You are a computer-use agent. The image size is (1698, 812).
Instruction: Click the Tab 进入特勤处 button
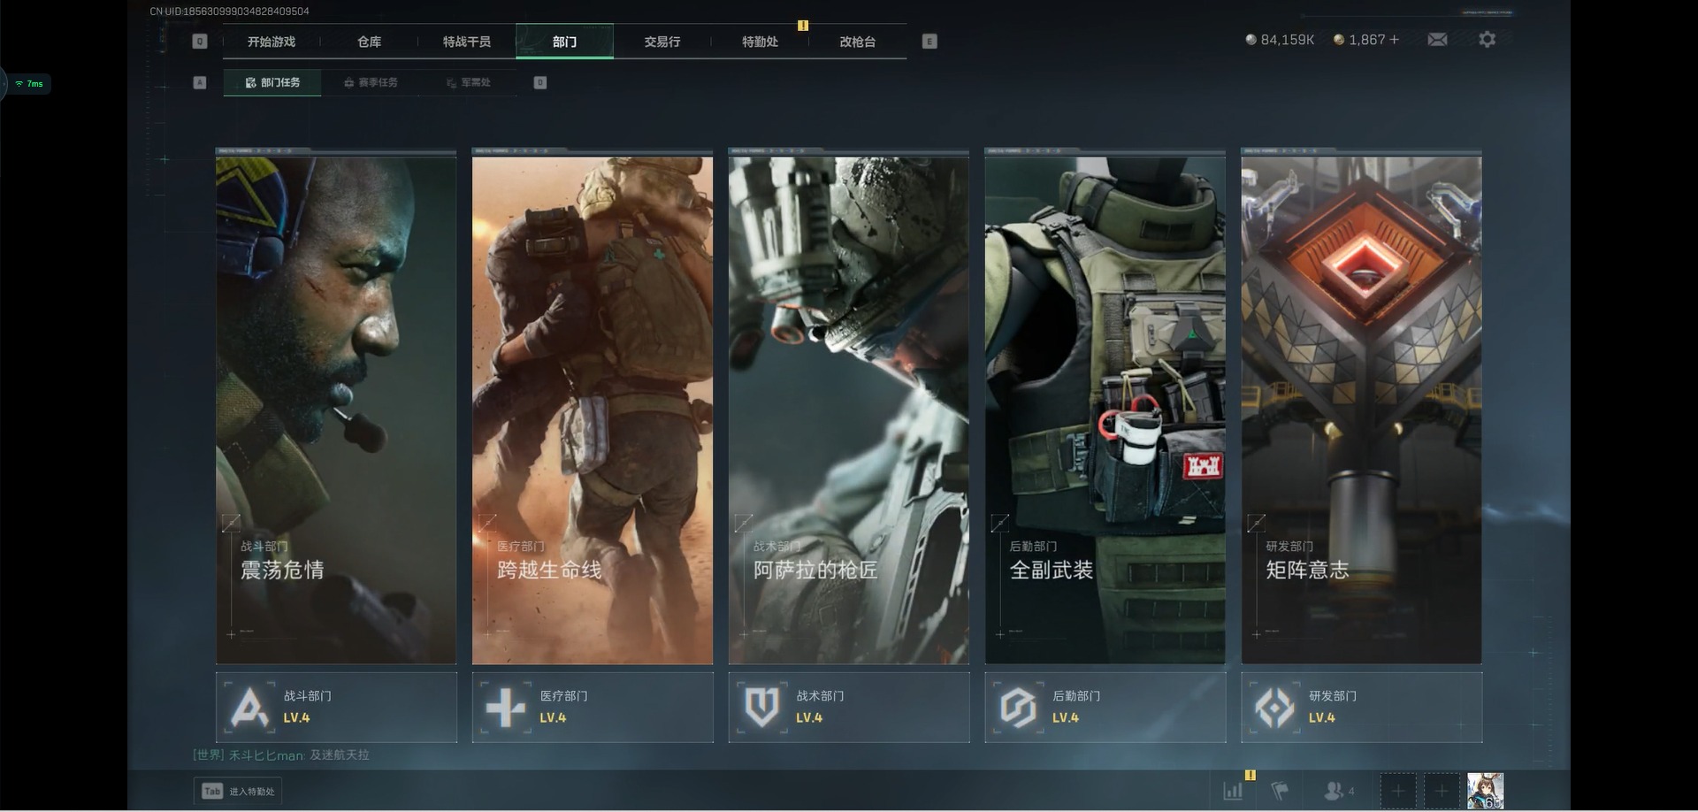[x=238, y=791]
